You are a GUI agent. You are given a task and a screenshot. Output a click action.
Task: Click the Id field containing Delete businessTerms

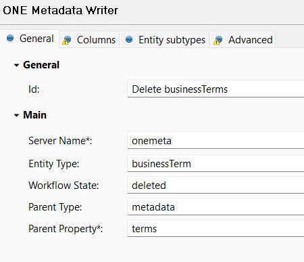216,89
